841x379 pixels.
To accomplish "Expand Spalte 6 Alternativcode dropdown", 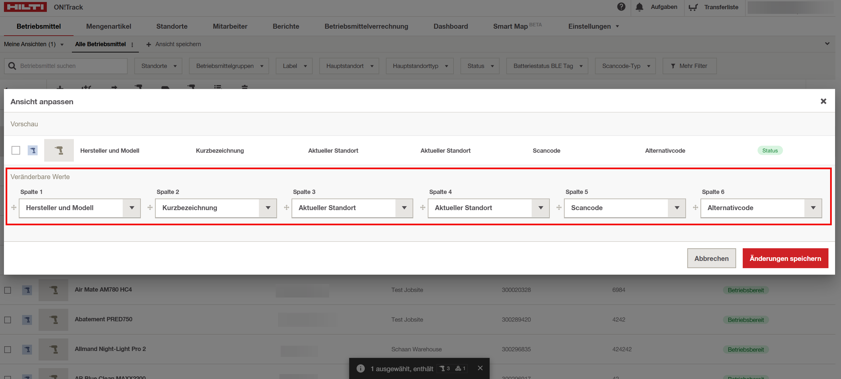I will [x=813, y=208].
